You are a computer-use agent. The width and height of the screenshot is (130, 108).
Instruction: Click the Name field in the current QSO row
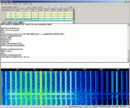point(41,19)
